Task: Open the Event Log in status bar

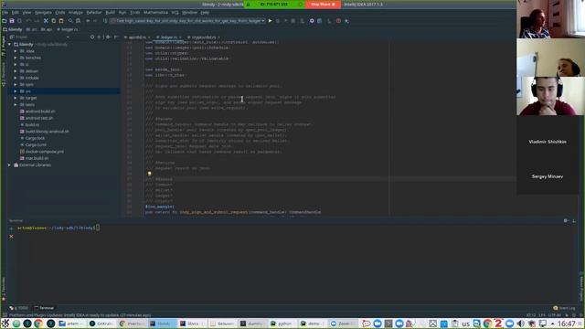Action: (x=565, y=308)
